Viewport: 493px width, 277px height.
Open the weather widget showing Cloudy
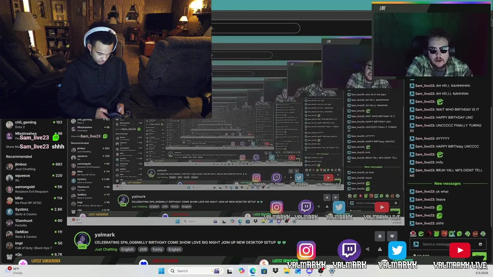(x=15, y=270)
